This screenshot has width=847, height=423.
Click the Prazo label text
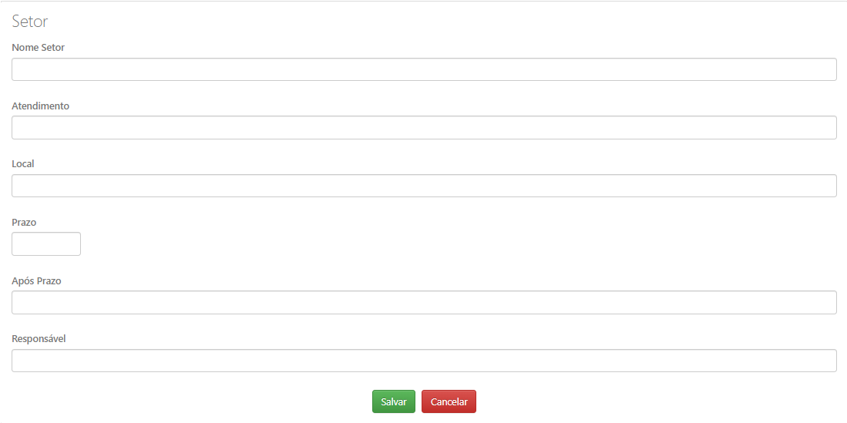(24, 222)
